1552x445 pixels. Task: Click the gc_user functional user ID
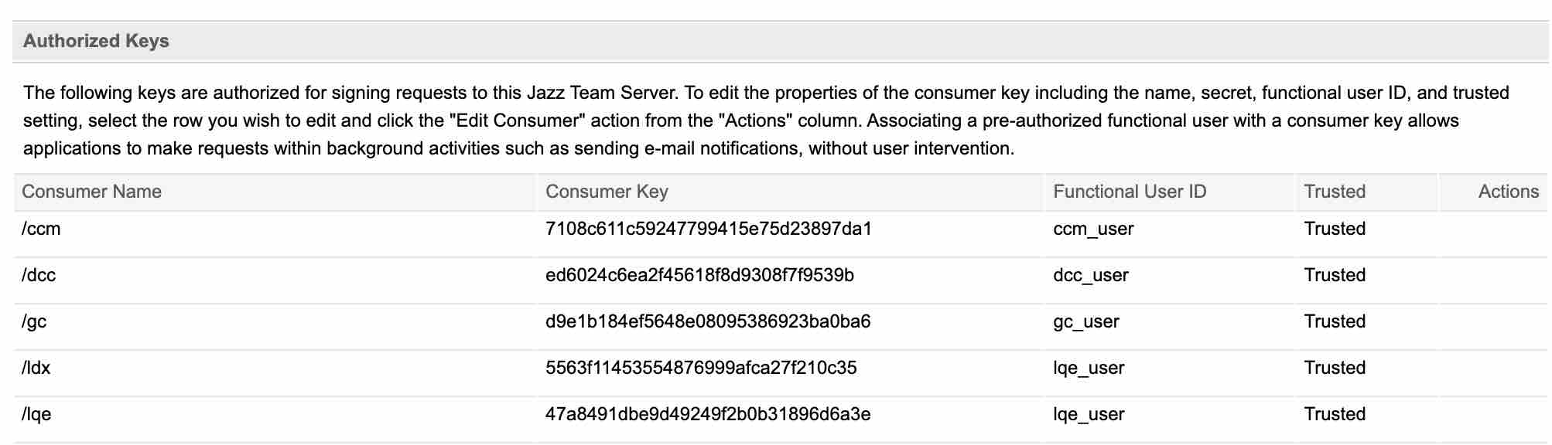click(1086, 322)
